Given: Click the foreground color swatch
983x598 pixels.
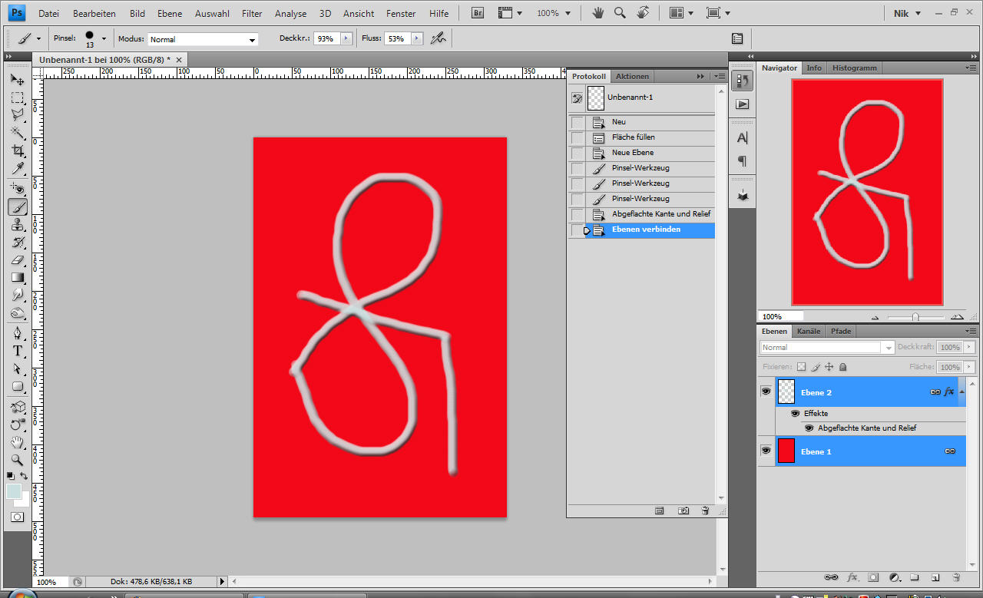Looking at the screenshot, I should tap(13, 491).
